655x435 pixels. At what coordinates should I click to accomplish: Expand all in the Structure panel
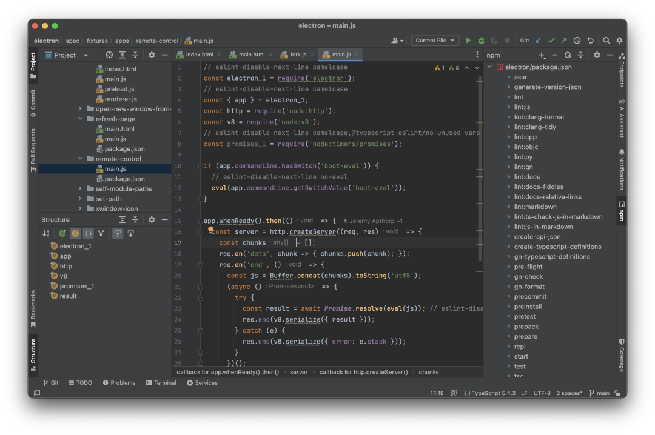tap(123, 219)
